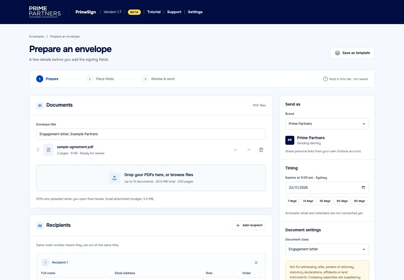Set expiry to 90 days
This screenshot has width=404, height=280.
point(359,201)
